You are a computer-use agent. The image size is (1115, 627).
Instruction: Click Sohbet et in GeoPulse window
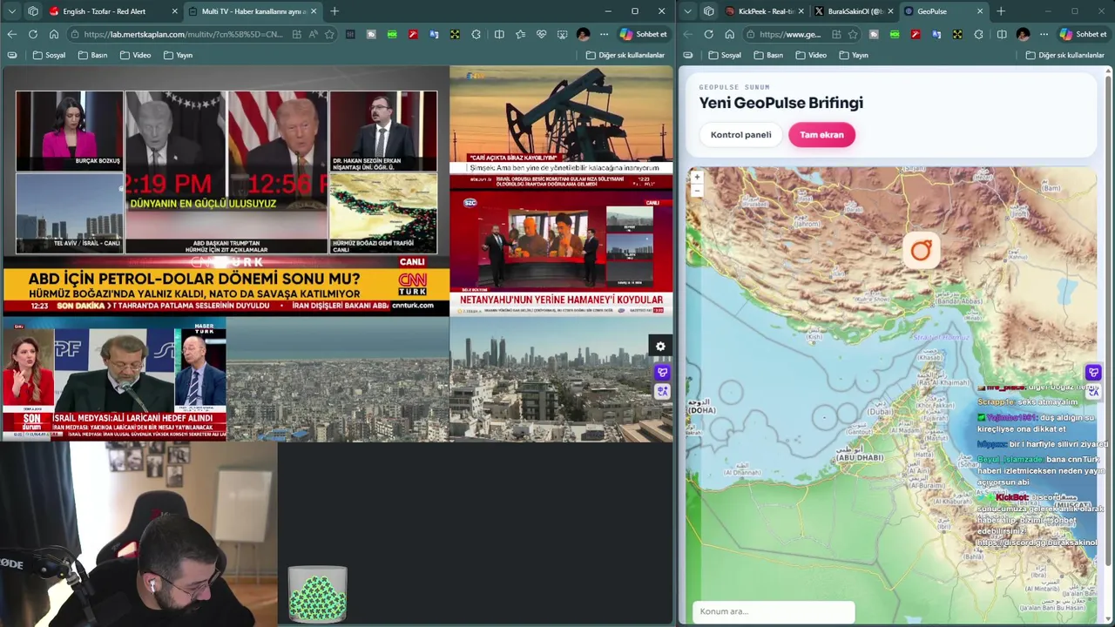[1083, 34]
